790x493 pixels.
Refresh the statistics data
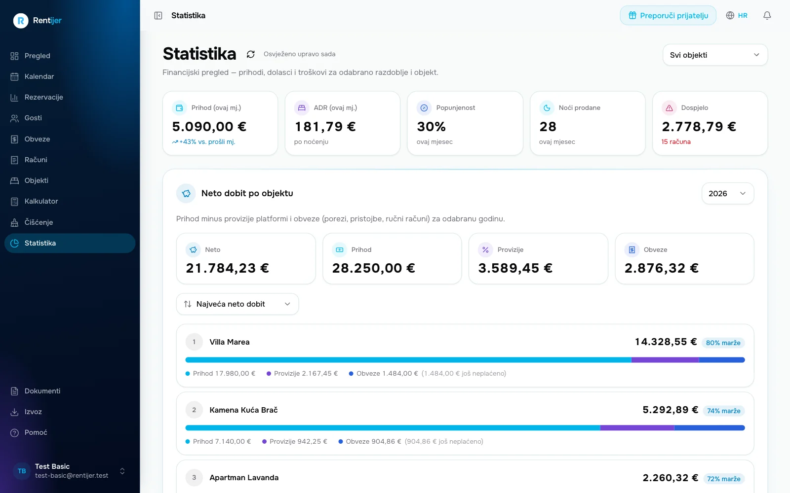pos(251,54)
